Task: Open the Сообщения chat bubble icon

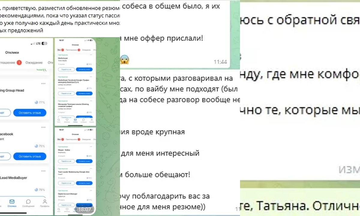Action: (28, 201)
